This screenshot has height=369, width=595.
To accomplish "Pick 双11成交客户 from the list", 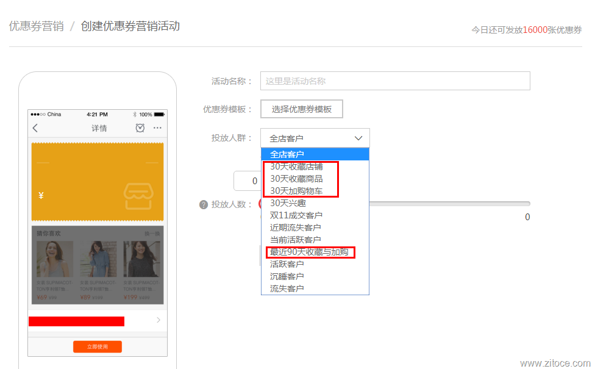I will coord(296,215).
